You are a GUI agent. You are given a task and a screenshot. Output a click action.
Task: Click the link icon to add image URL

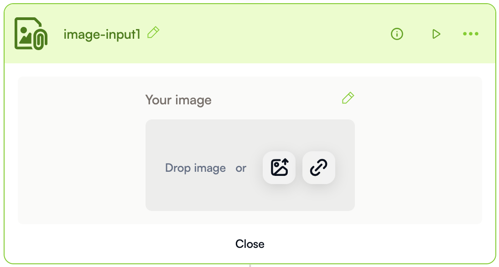click(x=319, y=168)
